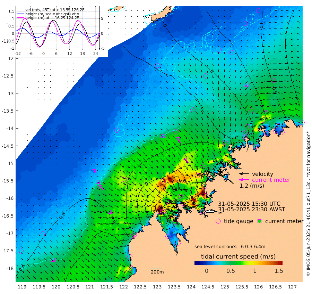Click the 'sea level contours: -6 0.3 6.4m' text
Viewport: 312px width, 294px height.
230,247
